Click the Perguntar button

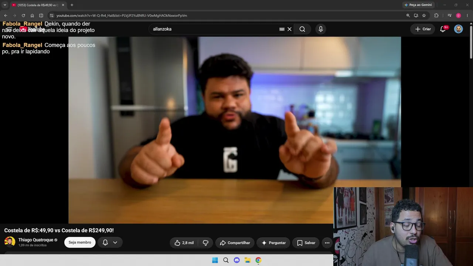pos(273,243)
